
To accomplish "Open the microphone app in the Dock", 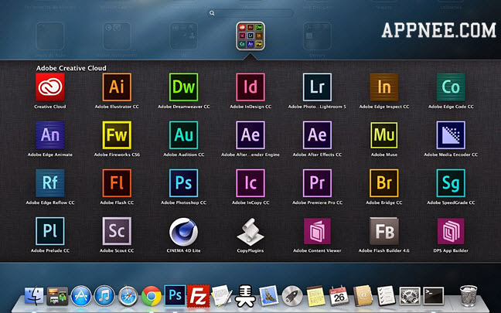I will click(245, 297).
